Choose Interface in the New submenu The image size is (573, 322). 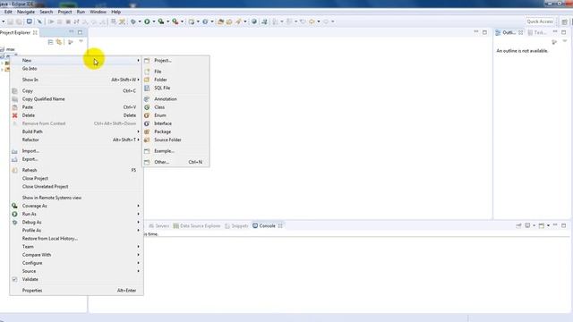[x=175, y=123]
